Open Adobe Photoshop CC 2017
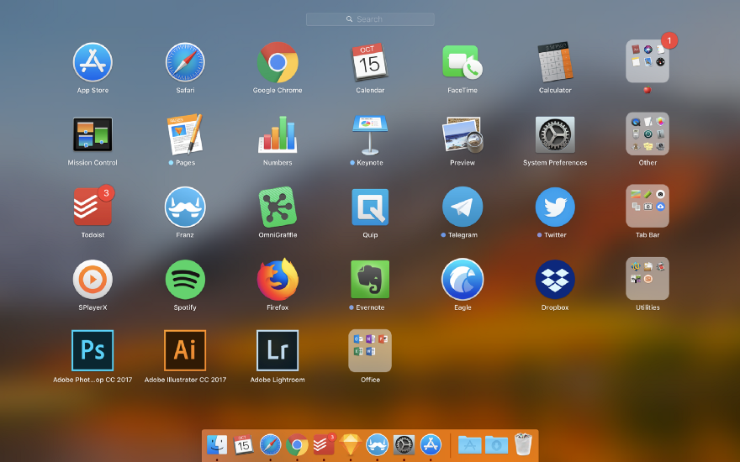Screen dimensions: 740x462 pyautogui.click(x=92, y=350)
